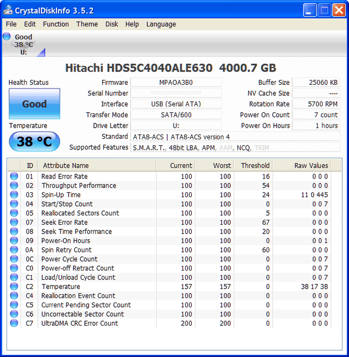Click the 38 °C temperature button
This screenshot has height=357, width=349.
(x=35, y=142)
